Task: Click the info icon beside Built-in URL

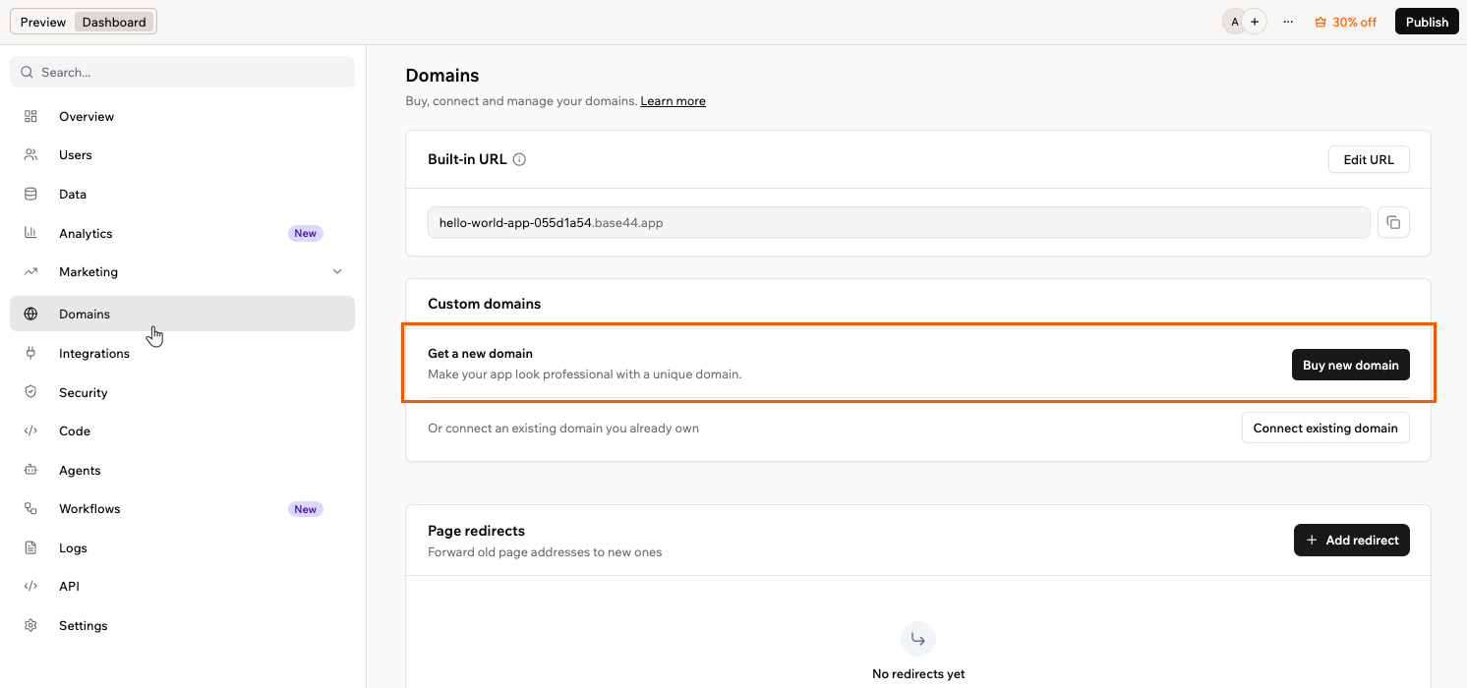Action: tap(519, 159)
